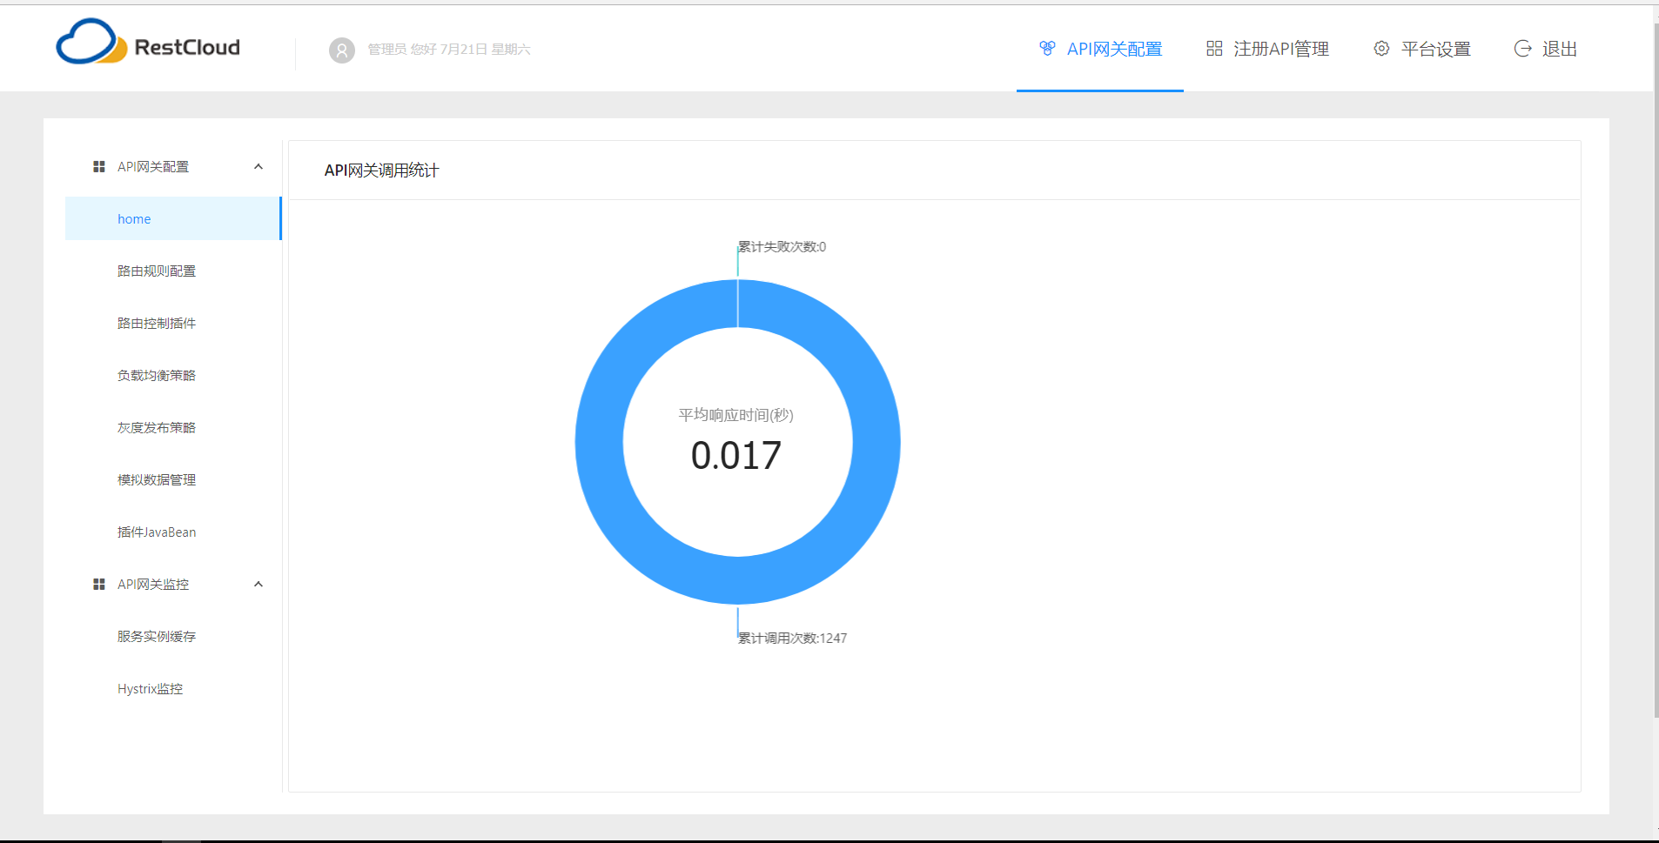Open the 平台设置 menu
Image resolution: width=1659 pixels, height=843 pixels.
(x=1436, y=49)
